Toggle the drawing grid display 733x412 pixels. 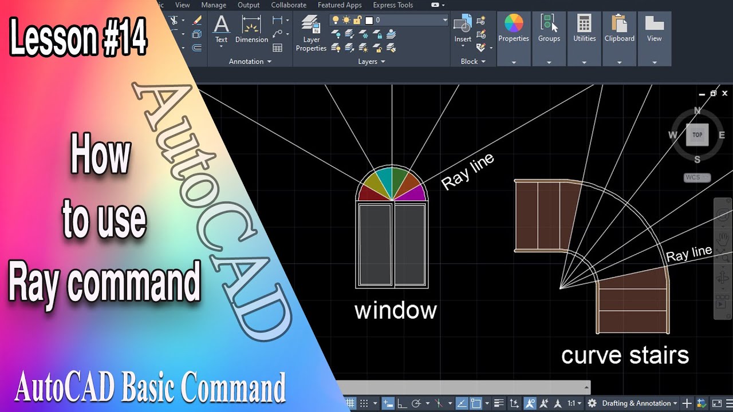pyautogui.click(x=351, y=403)
